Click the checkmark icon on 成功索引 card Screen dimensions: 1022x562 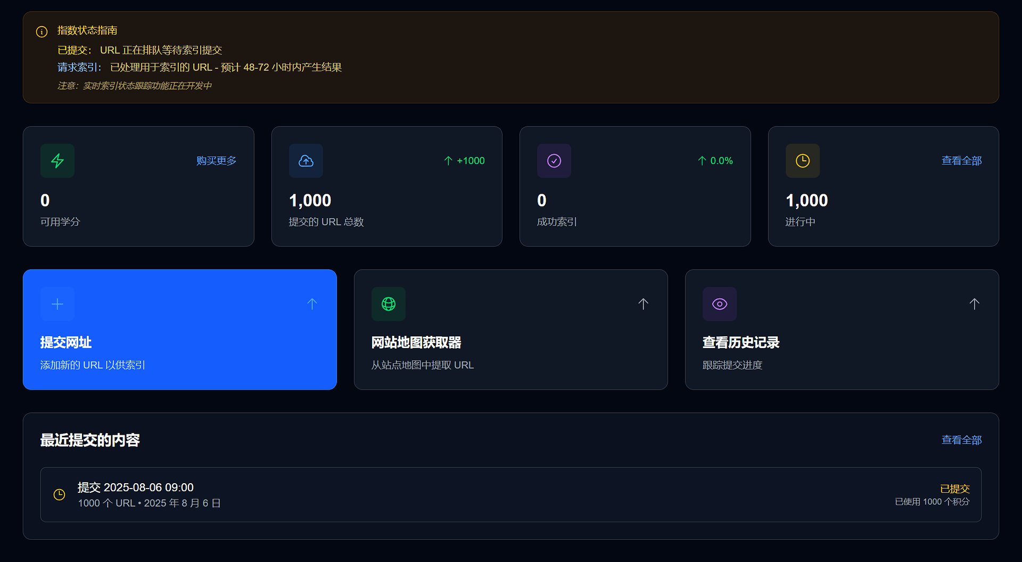[x=554, y=160]
